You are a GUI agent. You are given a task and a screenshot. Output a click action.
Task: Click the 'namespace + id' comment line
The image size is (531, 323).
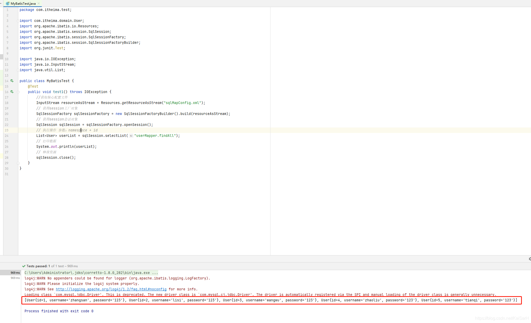67,130
